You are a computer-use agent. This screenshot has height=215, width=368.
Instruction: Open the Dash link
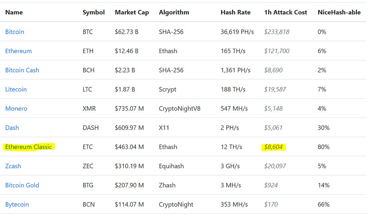12,128
